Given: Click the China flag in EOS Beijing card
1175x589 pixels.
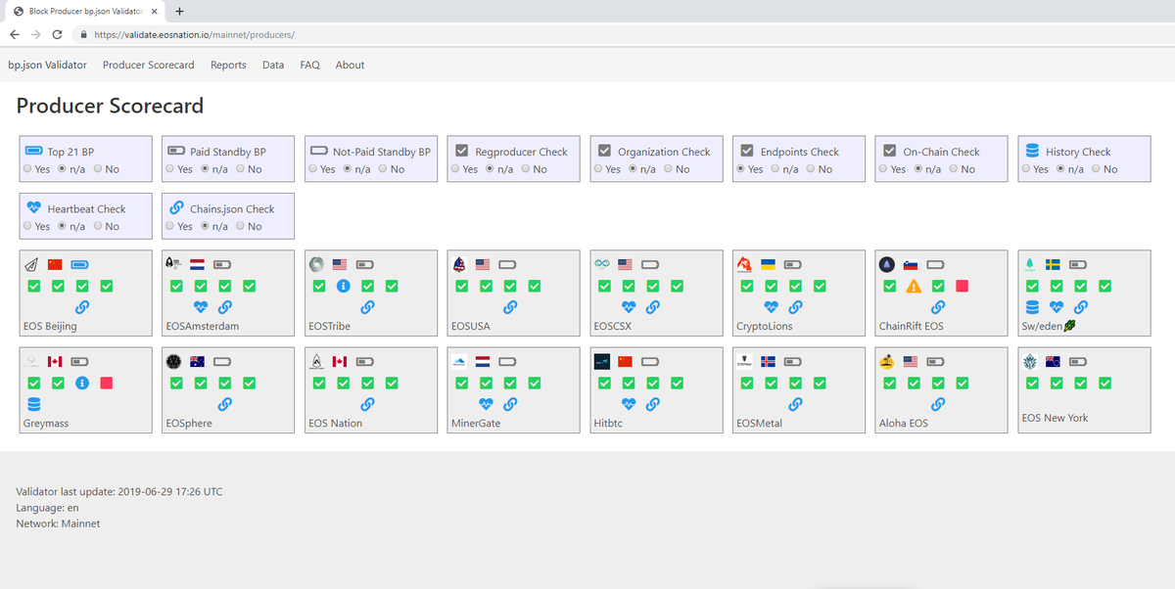Looking at the screenshot, I should pyautogui.click(x=55, y=264).
